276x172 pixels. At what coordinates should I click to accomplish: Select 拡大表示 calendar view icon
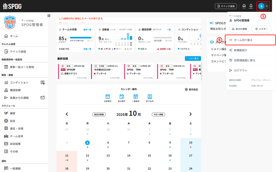coord(122,98)
